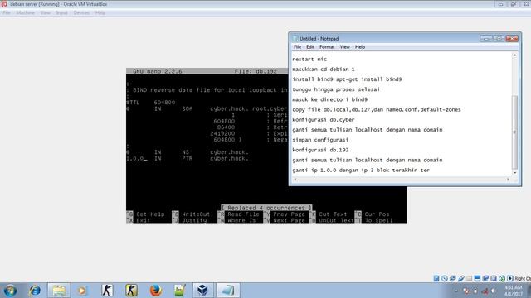Click VirtualBox shared folders status icon

[469, 278]
